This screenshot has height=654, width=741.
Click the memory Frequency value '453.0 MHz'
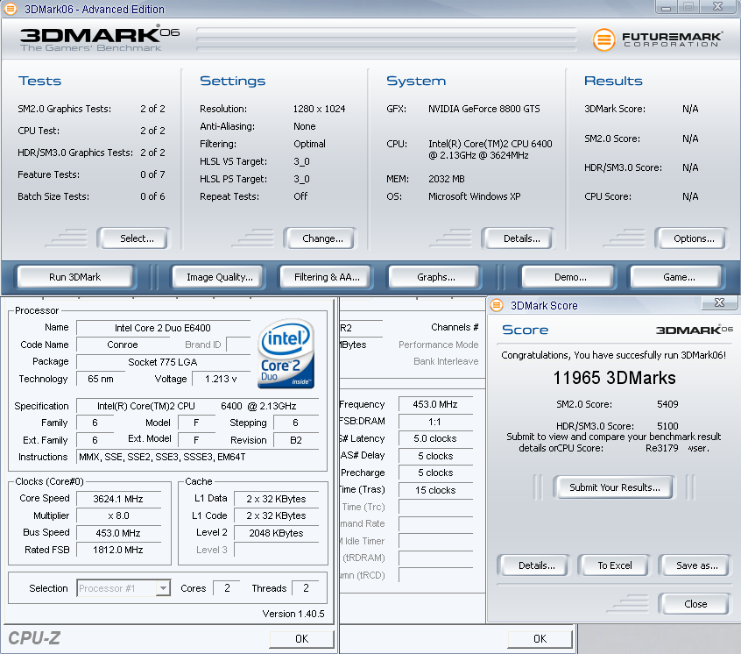[x=435, y=404]
